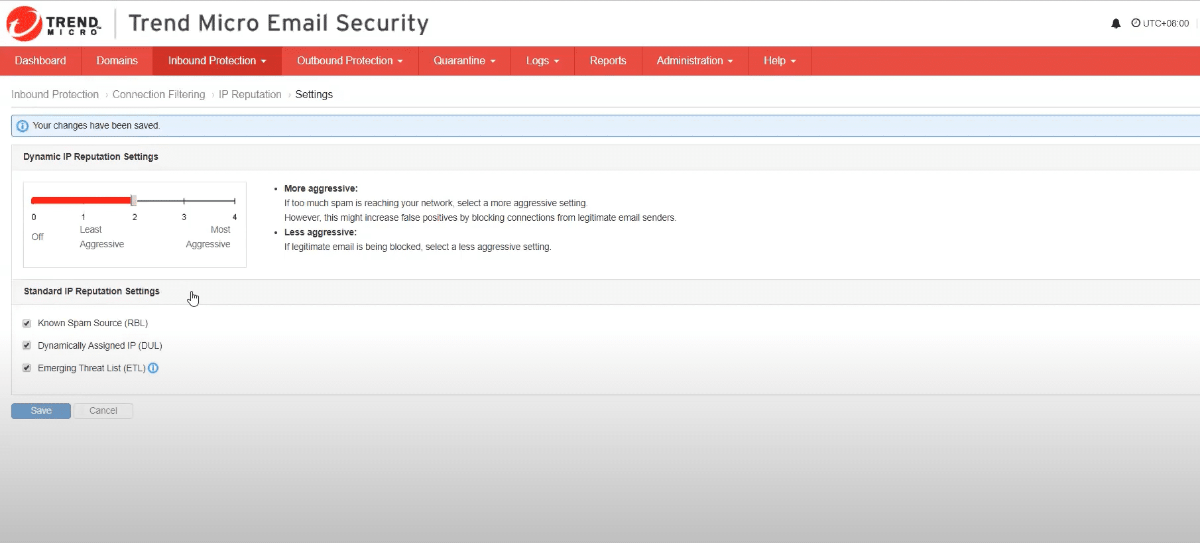This screenshot has width=1200, height=543.
Task: Follow the Inbound Protection breadcrumb link
Action: (55, 95)
